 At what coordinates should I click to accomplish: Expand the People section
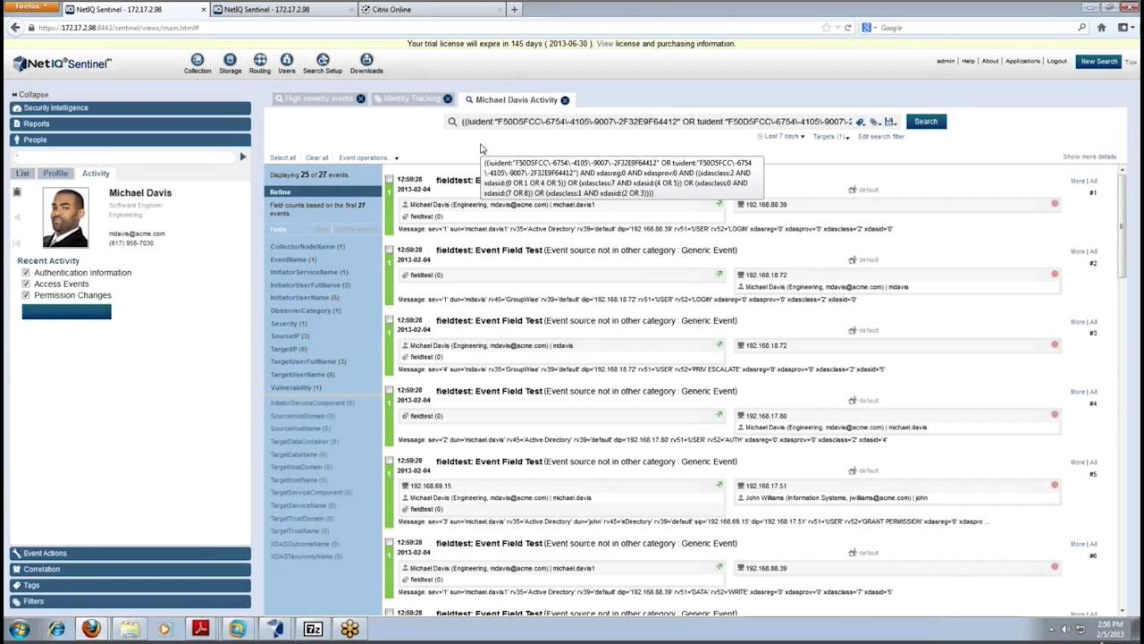click(130, 140)
